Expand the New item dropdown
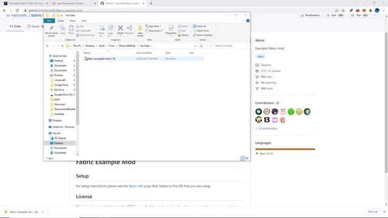 pyautogui.click(x=153, y=26)
